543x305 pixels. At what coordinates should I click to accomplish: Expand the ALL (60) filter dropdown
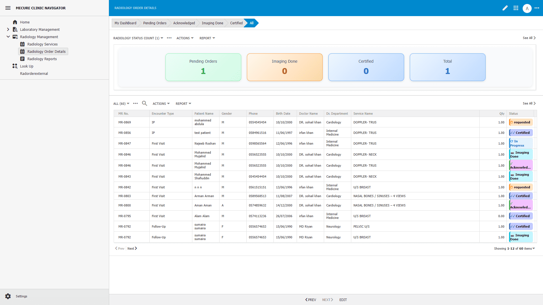click(120, 103)
